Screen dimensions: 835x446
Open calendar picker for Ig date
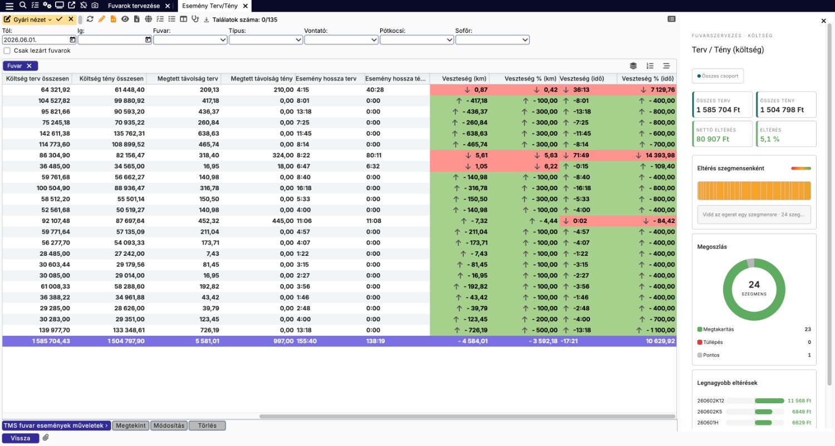point(148,40)
